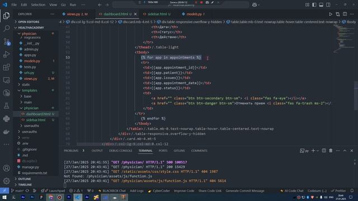358x201 pixels.
Task: Click BLACKBOX Chat in status bar
Action: (x=112, y=191)
